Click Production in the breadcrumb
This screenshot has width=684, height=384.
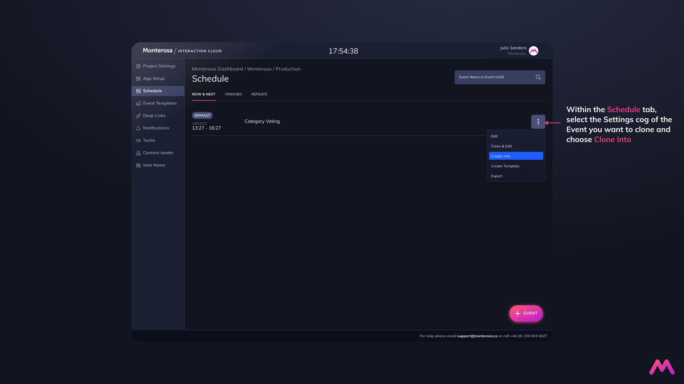[x=288, y=69]
